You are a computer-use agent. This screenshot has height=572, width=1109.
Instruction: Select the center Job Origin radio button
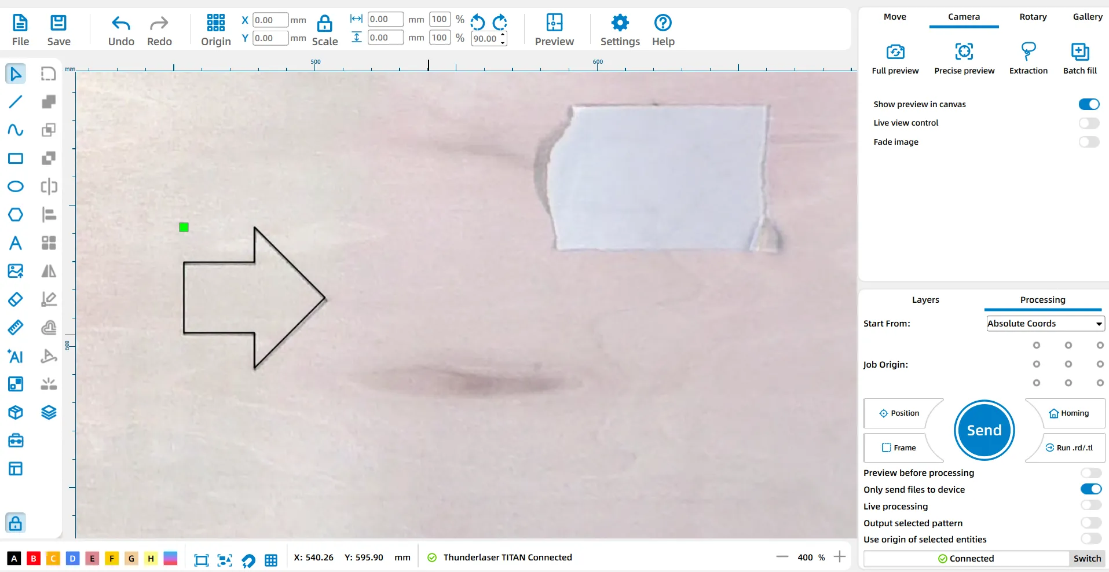point(1068,364)
